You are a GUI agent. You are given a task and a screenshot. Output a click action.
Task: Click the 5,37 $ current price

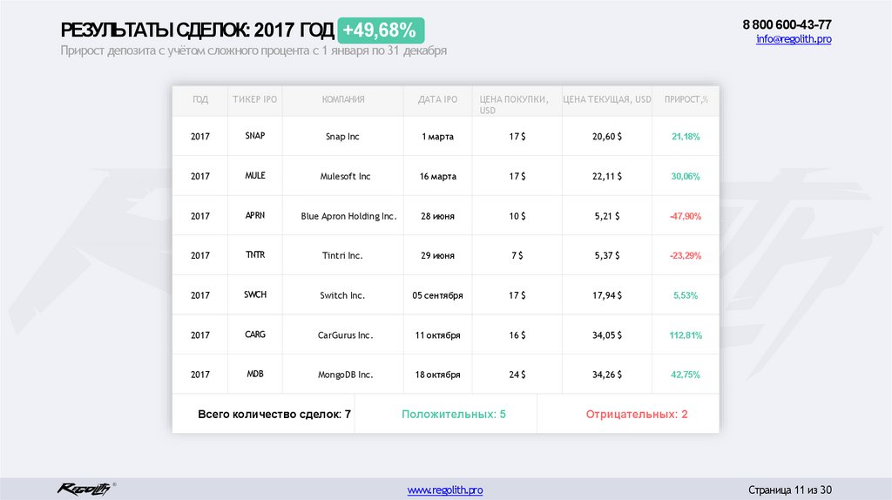click(607, 255)
